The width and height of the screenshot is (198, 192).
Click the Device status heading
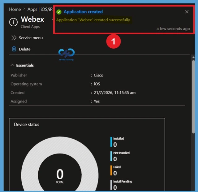[x=27, y=124]
